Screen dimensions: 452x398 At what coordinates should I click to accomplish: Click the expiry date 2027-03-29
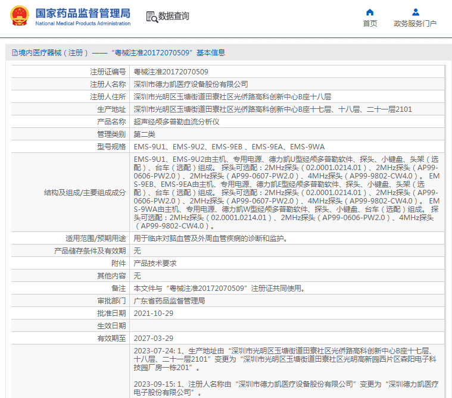[x=153, y=339]
